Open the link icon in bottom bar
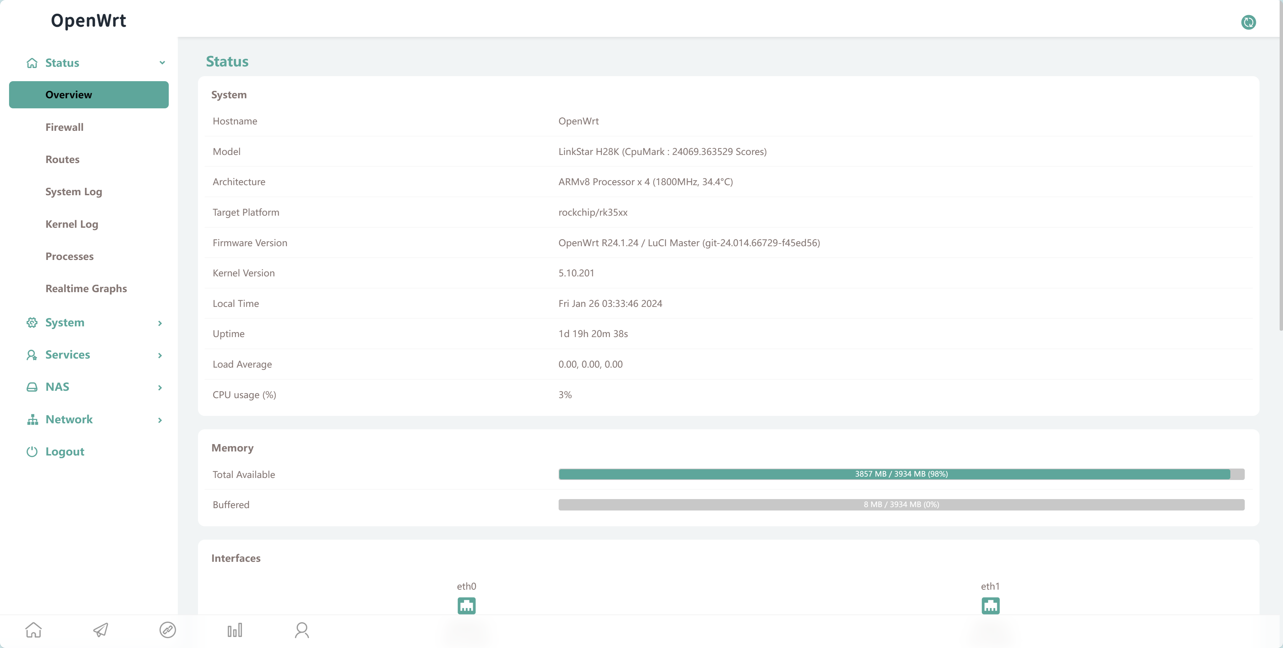 167,630
